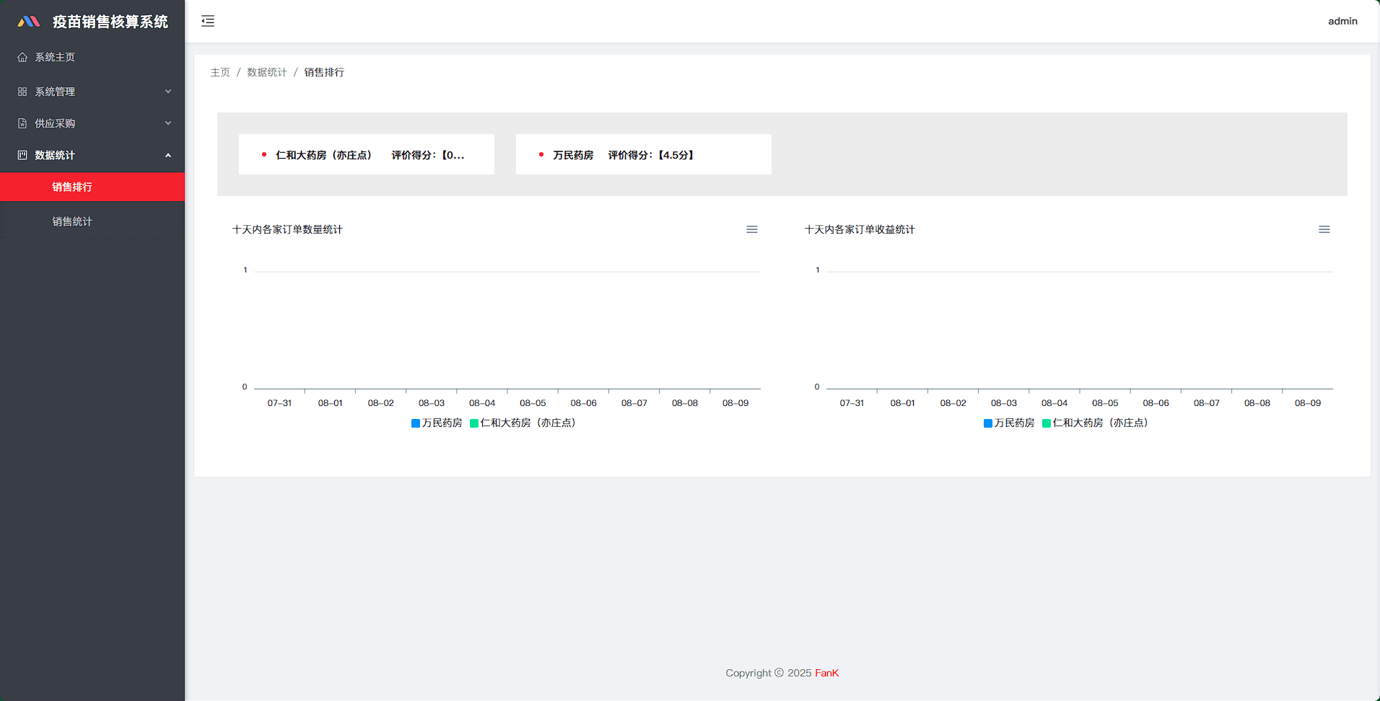
Task: Click the vaccine system logo icon
Action: pos(29,22)
